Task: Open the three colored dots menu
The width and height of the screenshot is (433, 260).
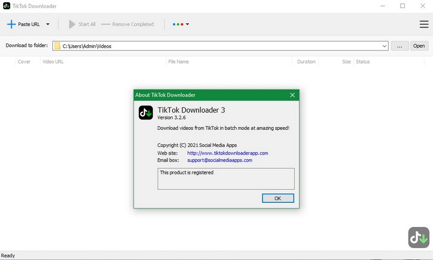Action: click(181, 24)
